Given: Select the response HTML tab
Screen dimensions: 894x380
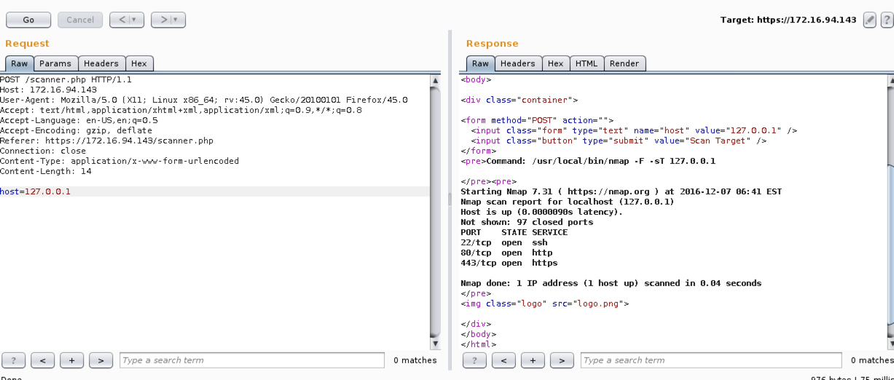Looking at the screenshot, I should (x=586, y=63).
